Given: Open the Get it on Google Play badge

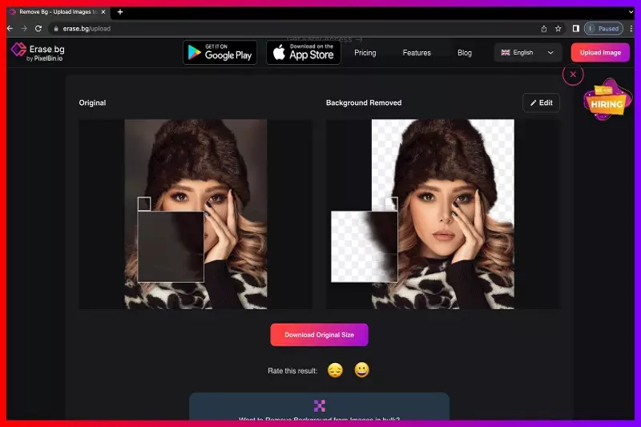Looking at the screenshot, I should 220,53.
